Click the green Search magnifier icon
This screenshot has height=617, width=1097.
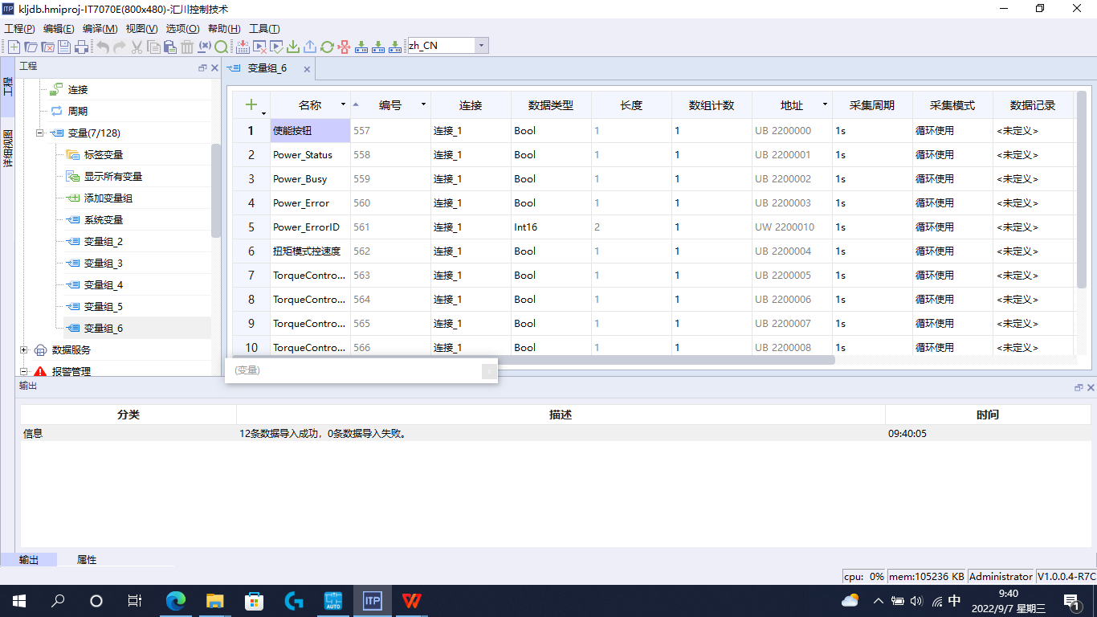coord(222,47)
